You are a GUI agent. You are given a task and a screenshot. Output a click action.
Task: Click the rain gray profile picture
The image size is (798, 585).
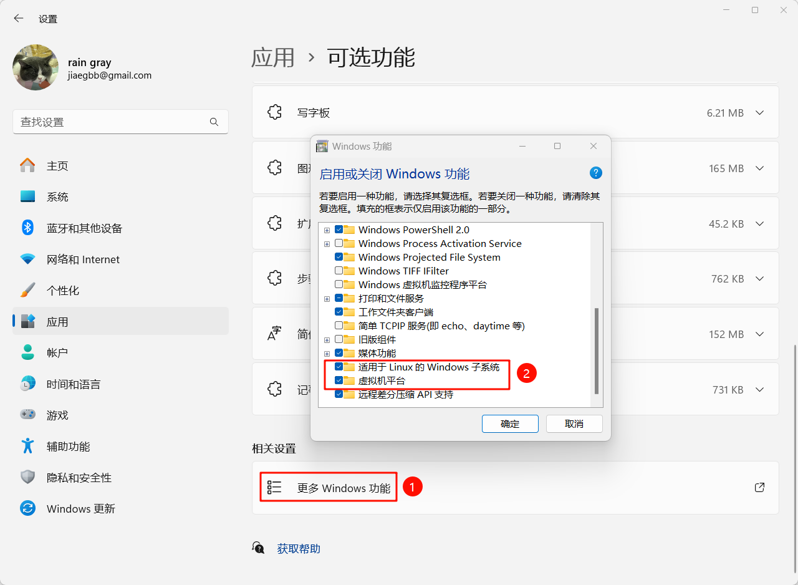(x=35, y=67)
